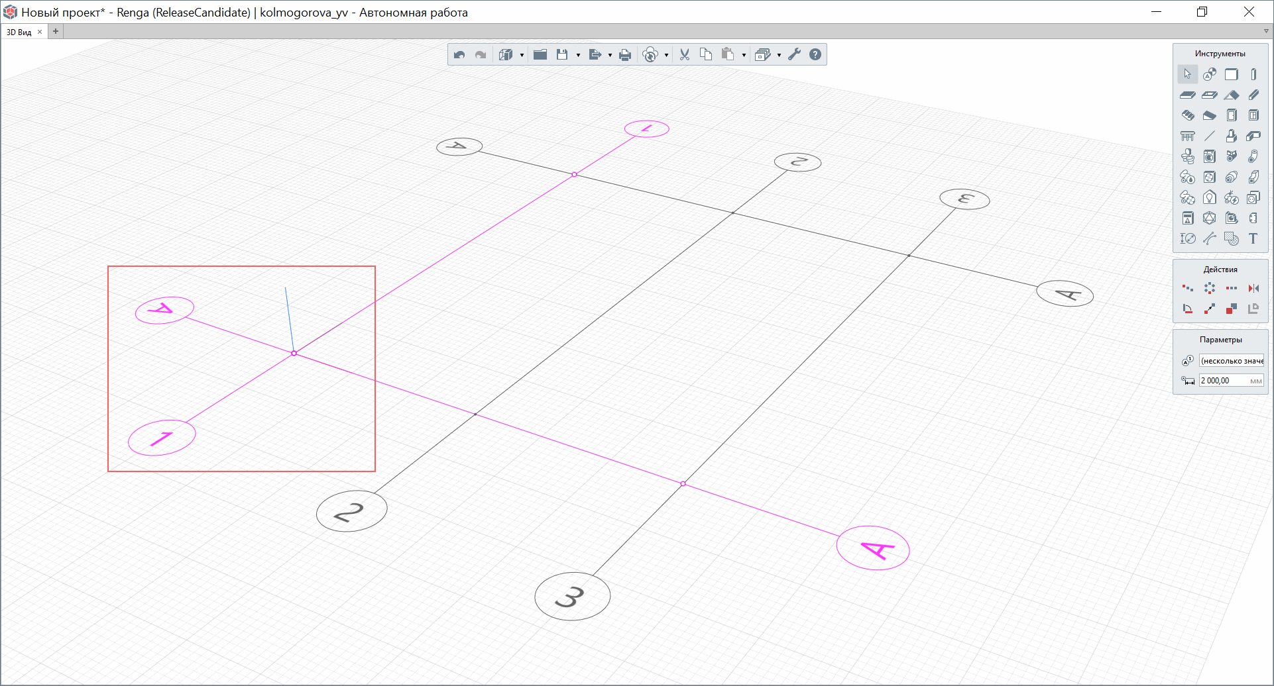This screenshot has width=1274, height=686.
Task: Choose the Opening tool
Action: pos(1210,95)
